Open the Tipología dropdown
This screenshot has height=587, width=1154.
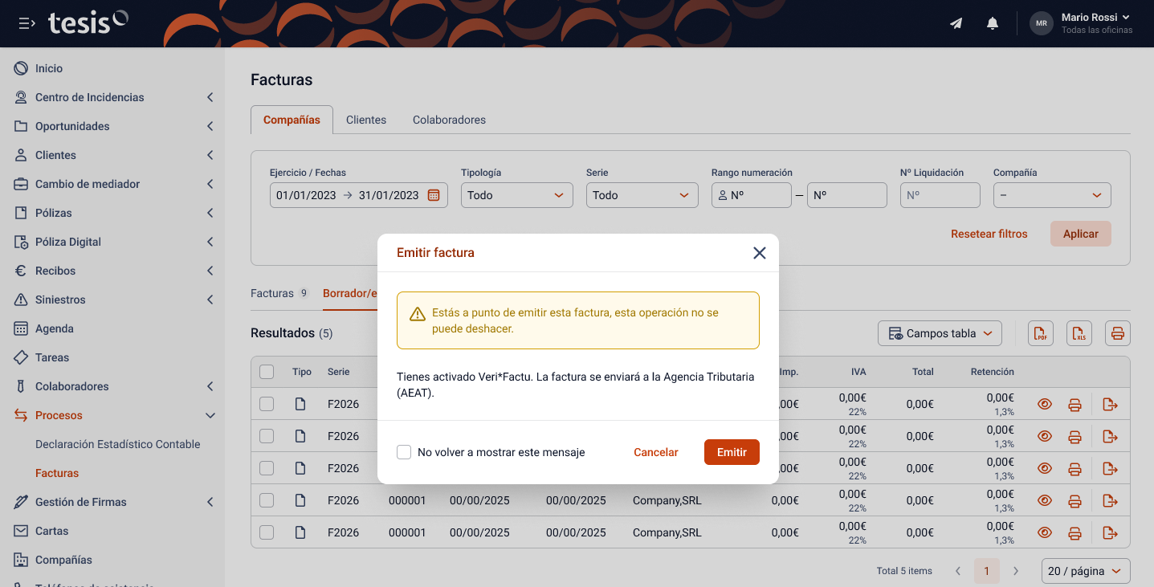516,195
